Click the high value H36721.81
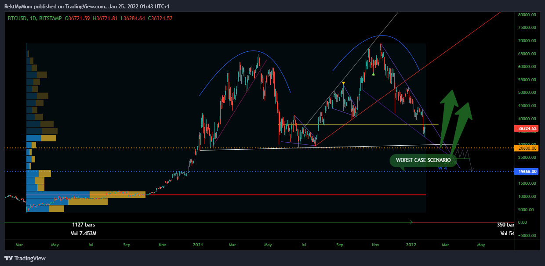This screenshot has height=266, width=545. (x=105, y=18)
